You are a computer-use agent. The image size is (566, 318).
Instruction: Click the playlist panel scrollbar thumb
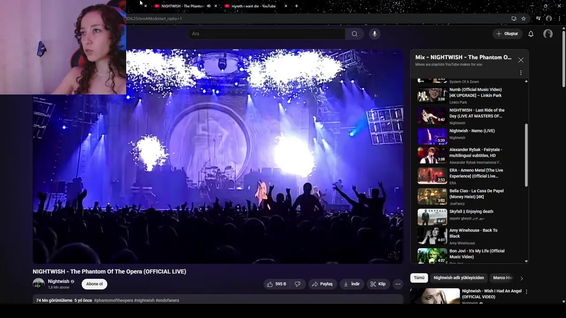click(526, 155)
